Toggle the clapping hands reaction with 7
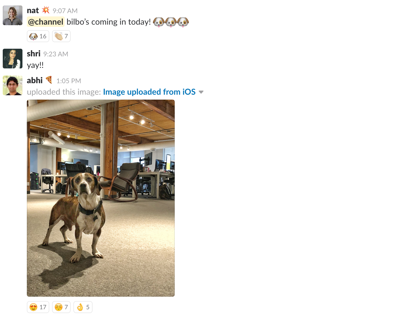The height and width of the screenshot is (318, 396). (x=61, y=36)
